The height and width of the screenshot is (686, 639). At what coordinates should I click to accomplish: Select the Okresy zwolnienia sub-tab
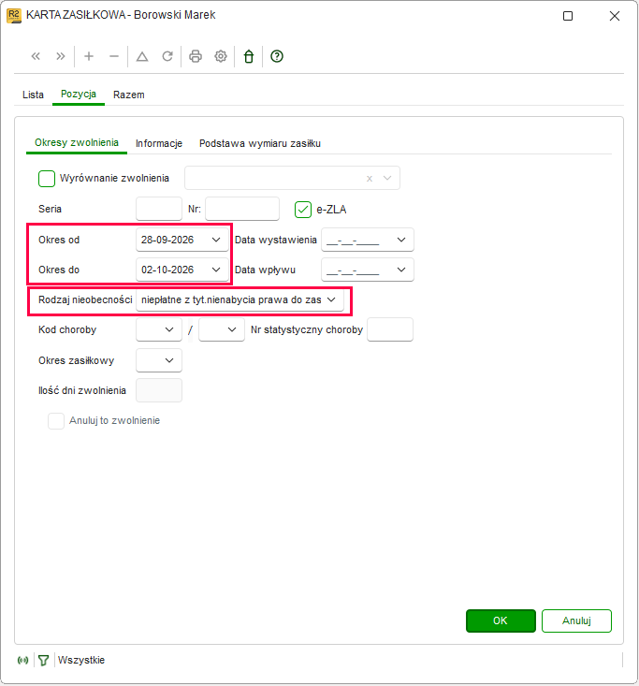77,143
